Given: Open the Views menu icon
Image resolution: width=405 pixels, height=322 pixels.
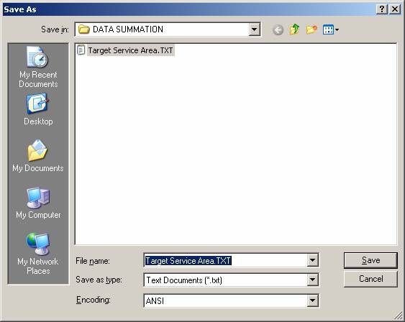Looking at the screenshot, I should pos(331,29).
